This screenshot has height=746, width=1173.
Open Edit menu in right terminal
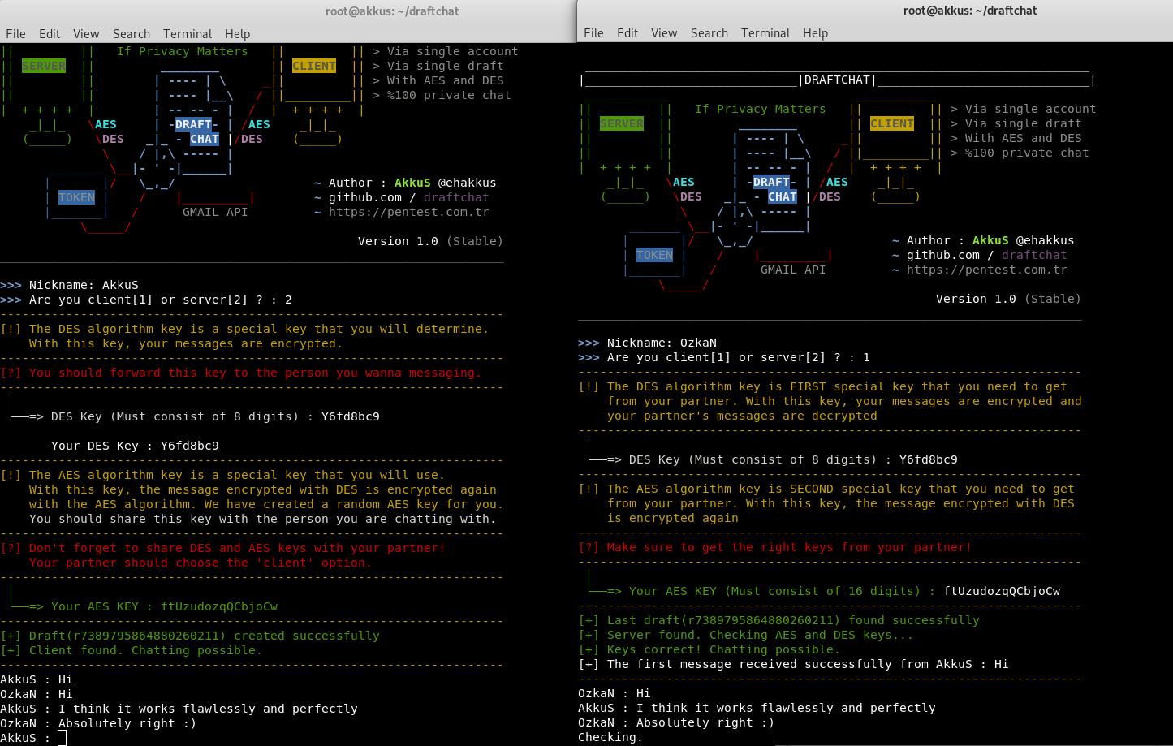point(627,33)
